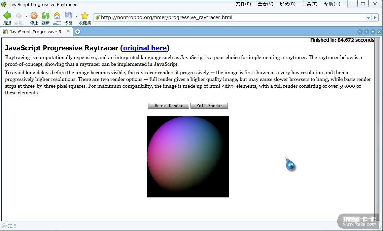Show tab list dropdown in tab bar
This screenshot has width=383, height=231.
[x=373, y=32]
